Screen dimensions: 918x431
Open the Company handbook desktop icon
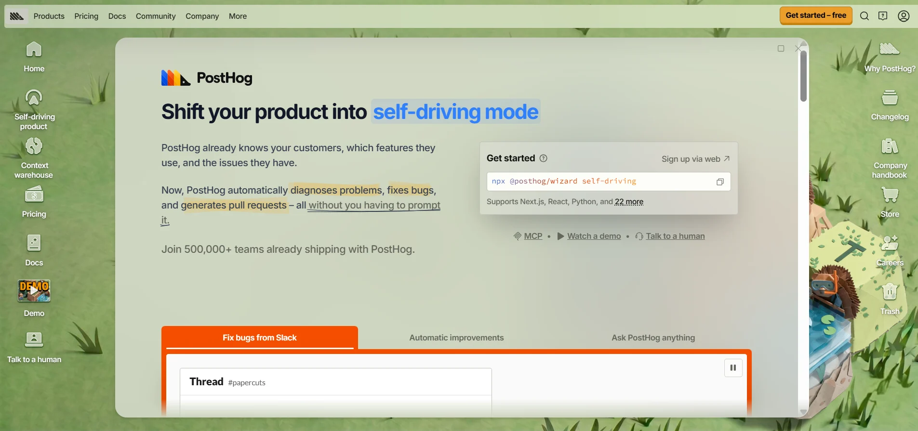(890, 158)
